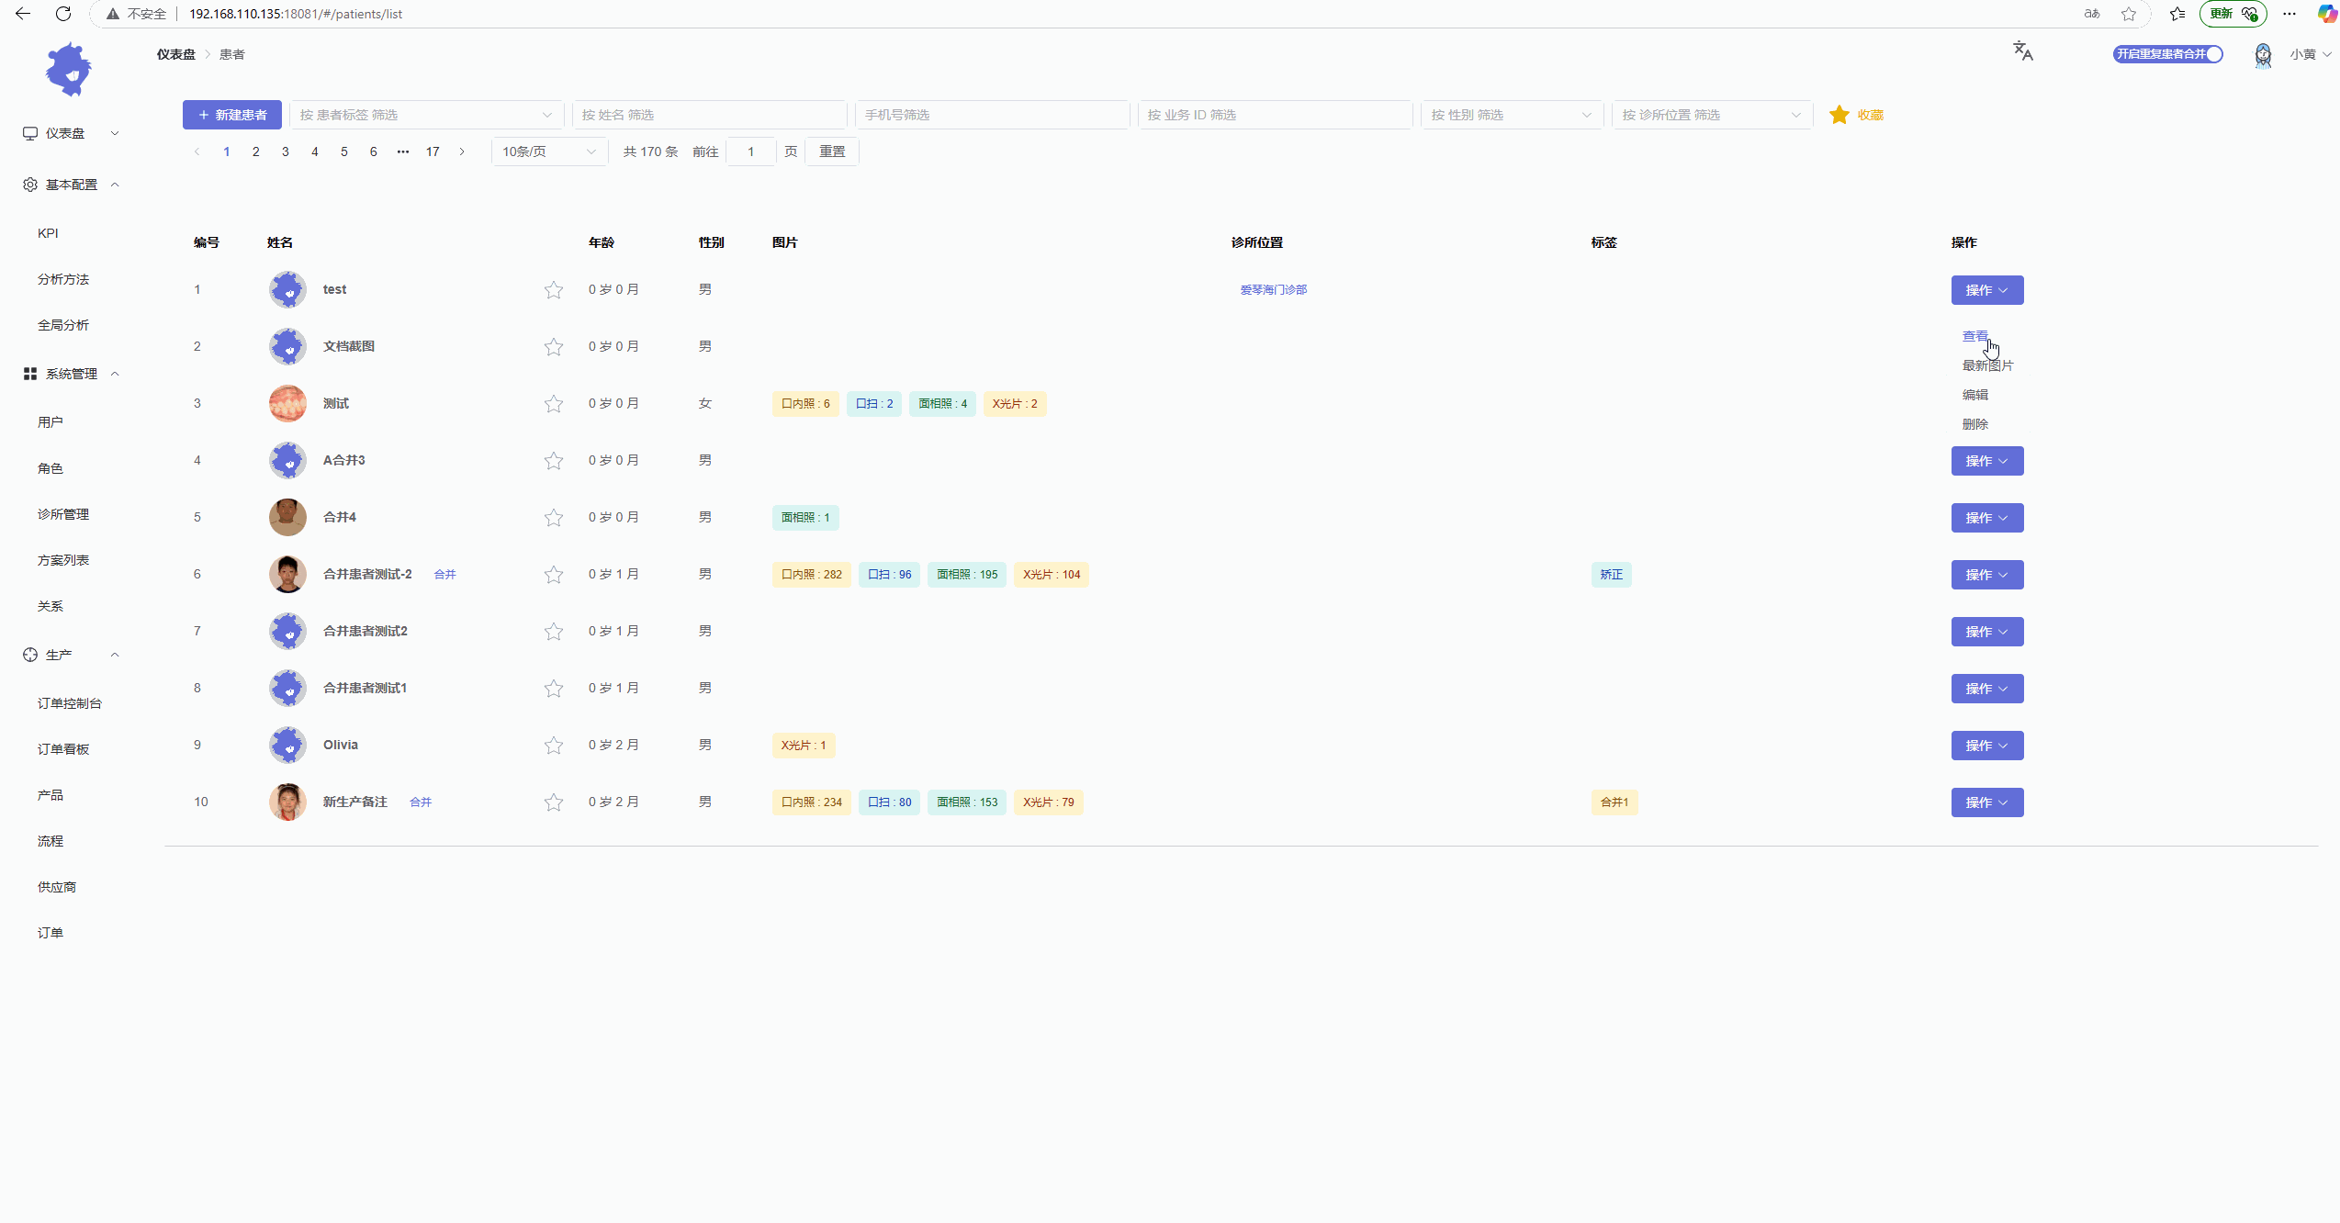Click the 合并1 label tag

point(1614,802)
